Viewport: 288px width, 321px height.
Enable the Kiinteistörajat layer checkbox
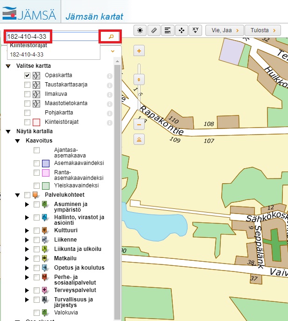click(27, 122)
